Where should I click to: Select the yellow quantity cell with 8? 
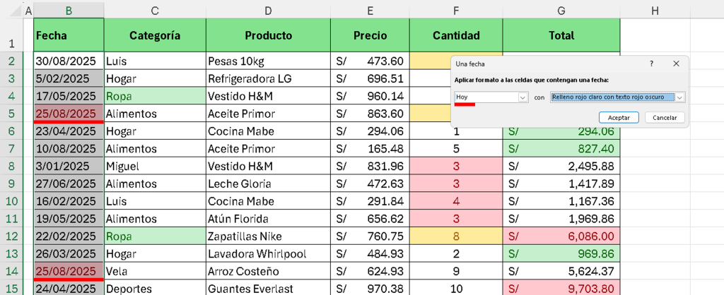point(456,236)
